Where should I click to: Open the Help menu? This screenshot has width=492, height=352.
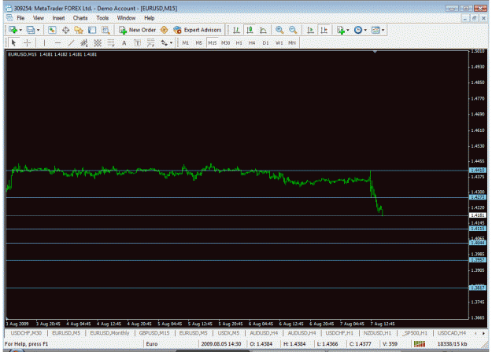(x=150, y=18)
